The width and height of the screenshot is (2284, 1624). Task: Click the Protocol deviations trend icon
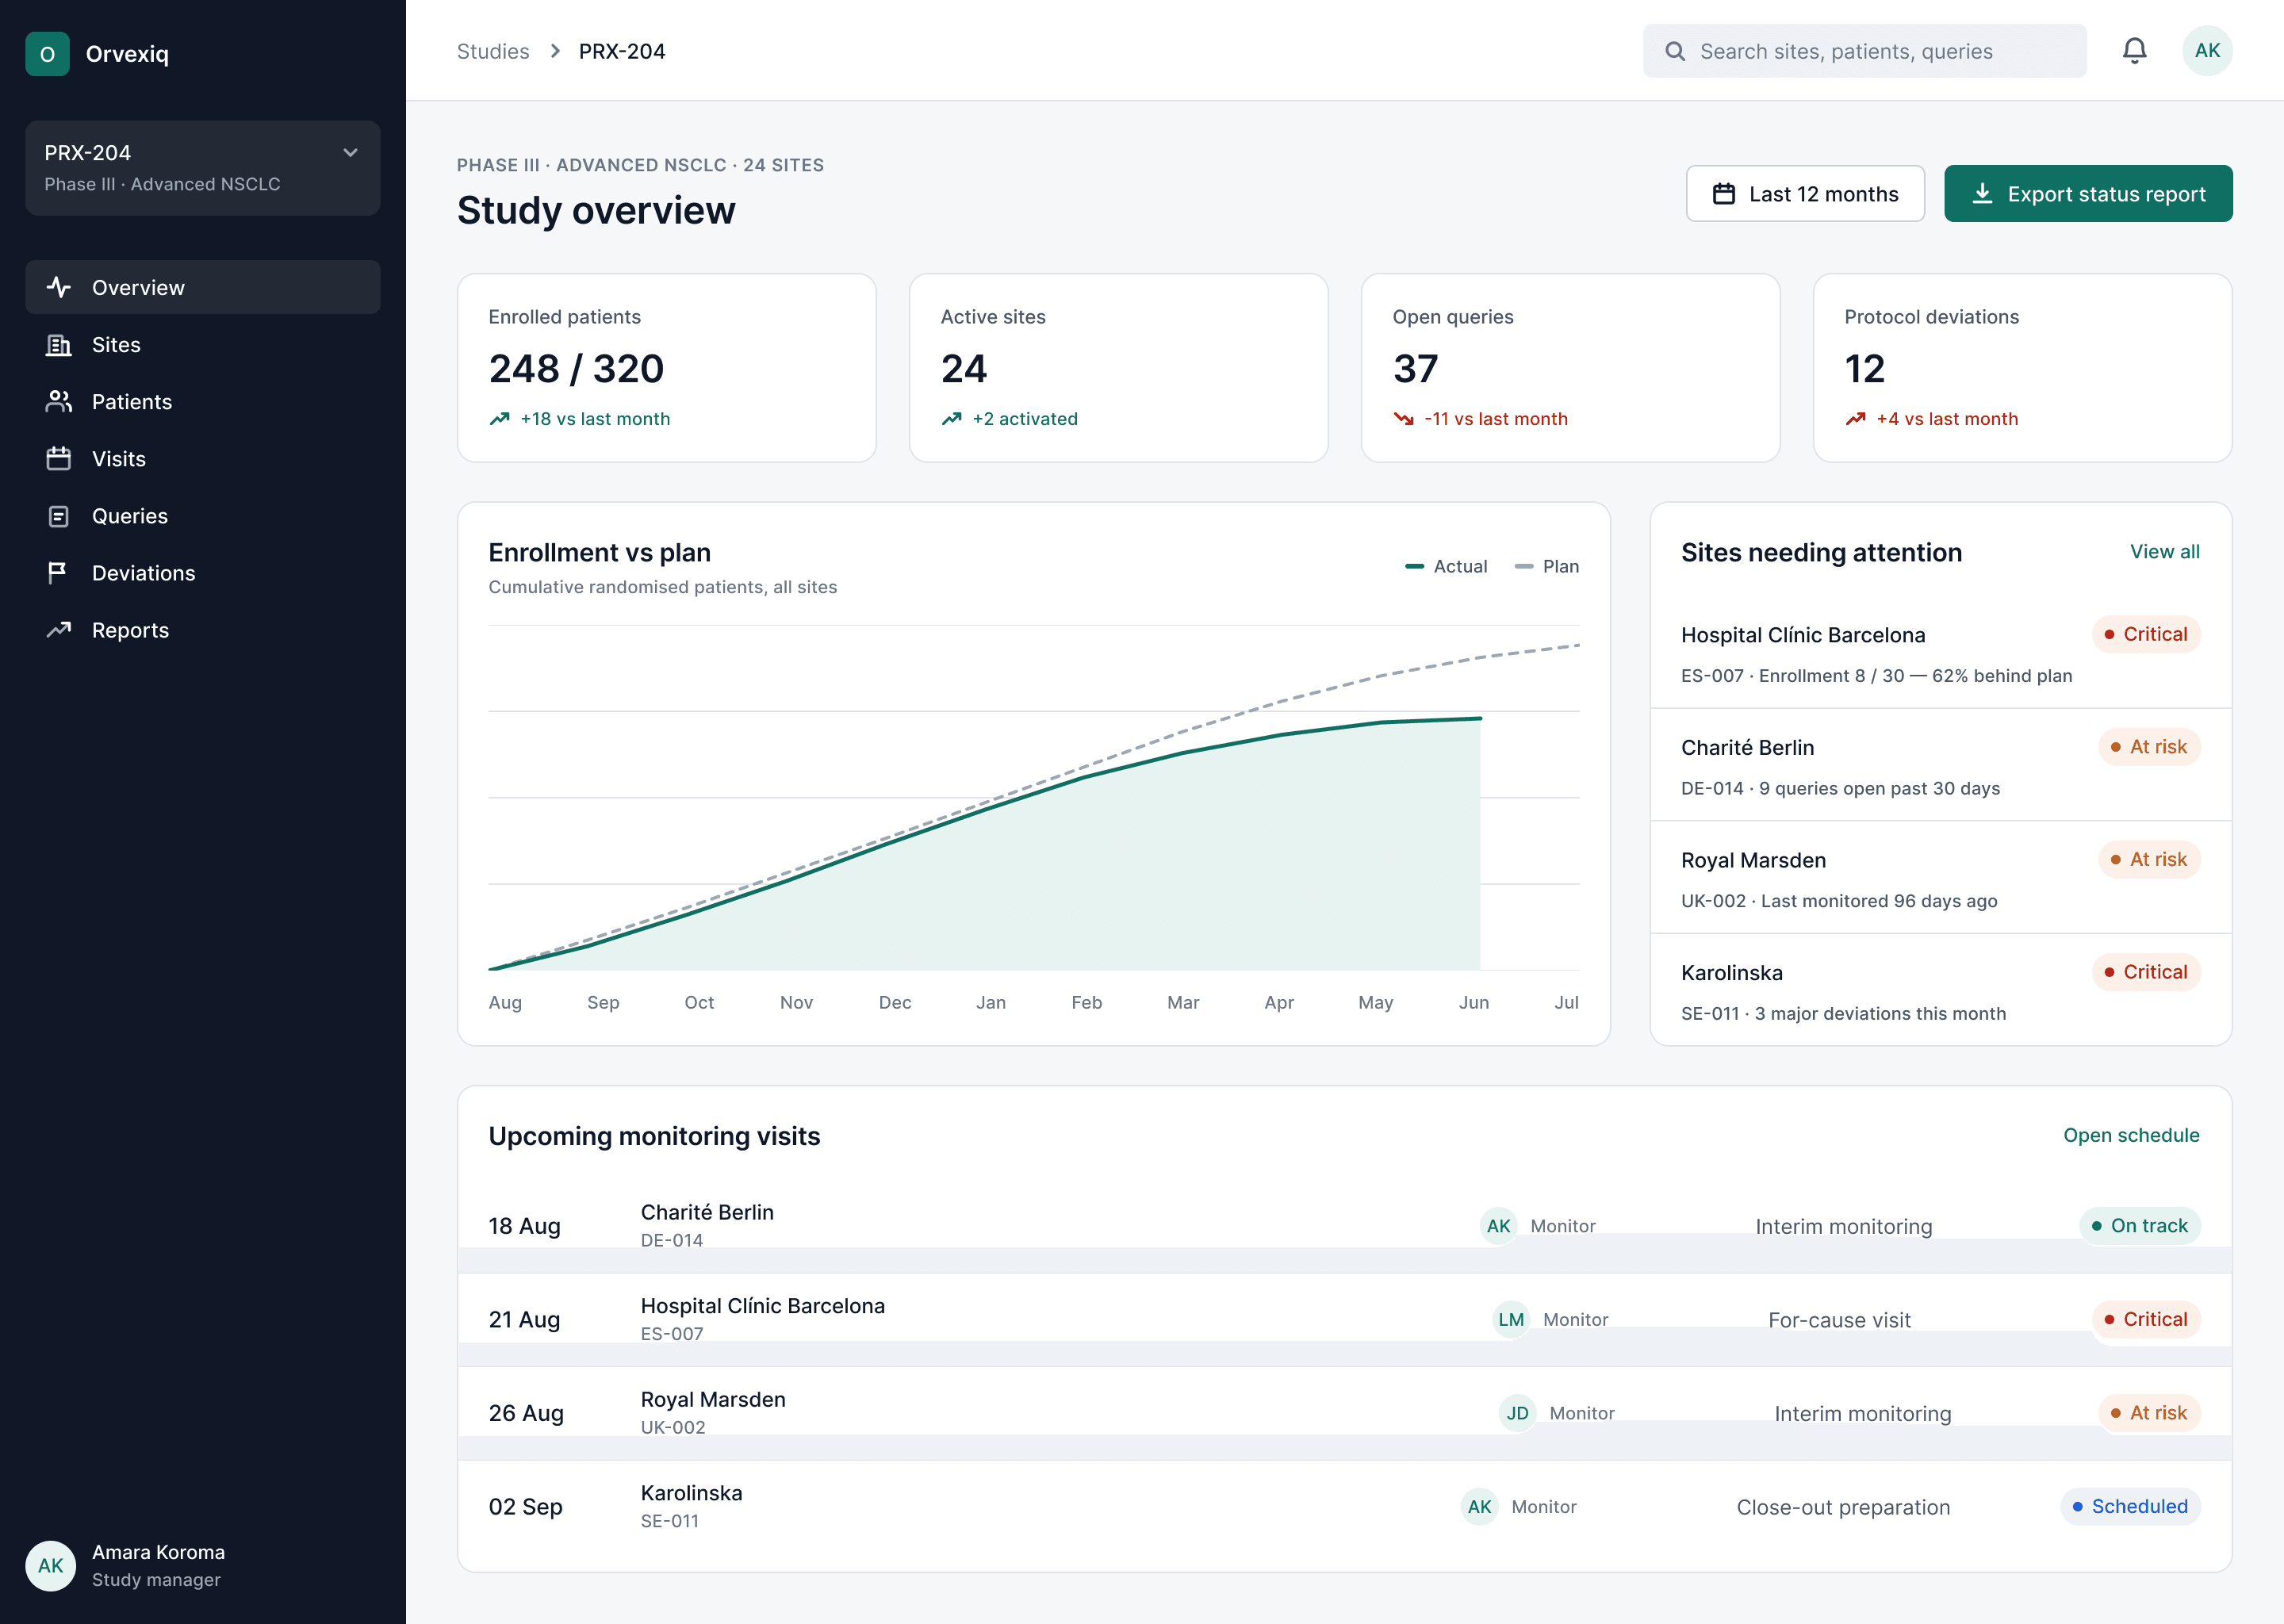[1856, 419]
